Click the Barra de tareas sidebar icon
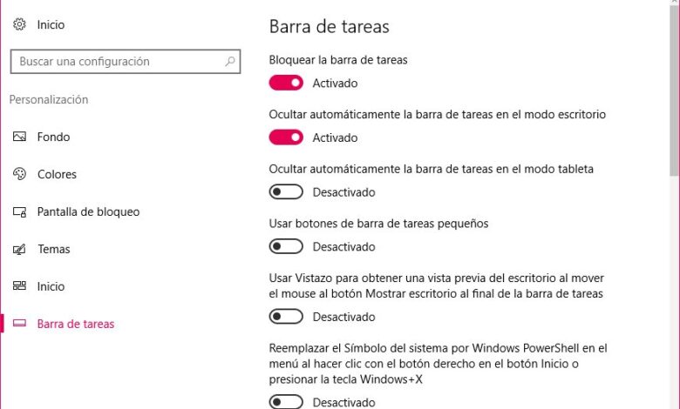The height and width of the screenshot is (409, 680). [19, 324]
